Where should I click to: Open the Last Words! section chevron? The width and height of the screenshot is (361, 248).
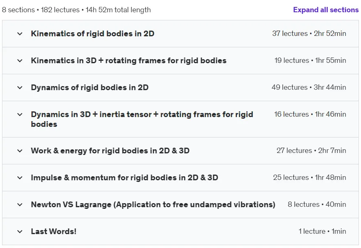pos(20,231)
